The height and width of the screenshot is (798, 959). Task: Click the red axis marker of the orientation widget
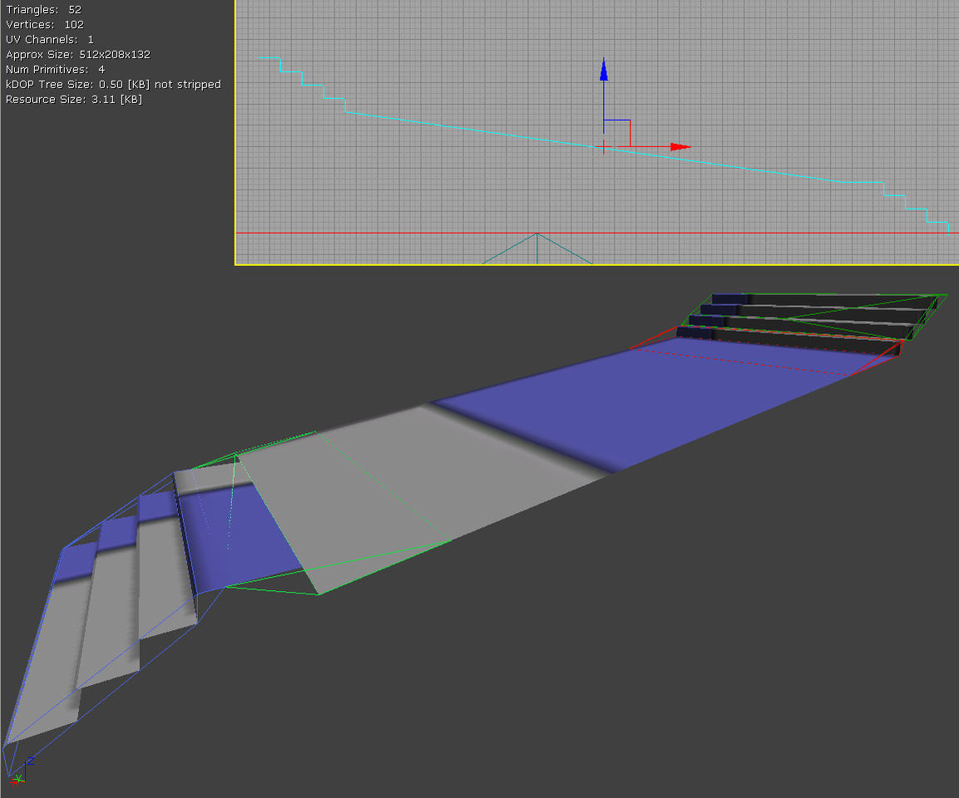coord(14,781)
